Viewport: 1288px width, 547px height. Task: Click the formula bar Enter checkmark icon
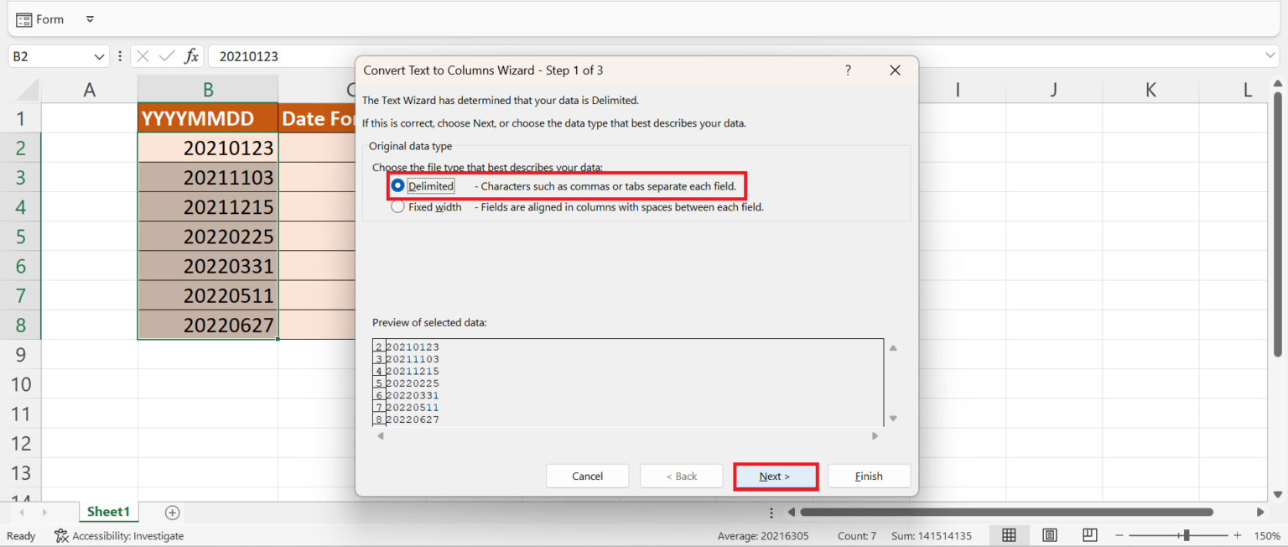(167, 56)
